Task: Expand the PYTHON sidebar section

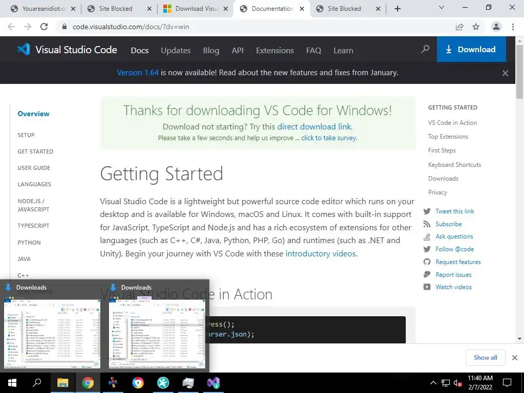Action: [29, 243]
